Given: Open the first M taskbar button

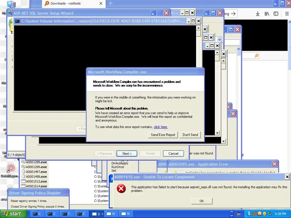Looking at the screenshot, I should coord(111,214).
